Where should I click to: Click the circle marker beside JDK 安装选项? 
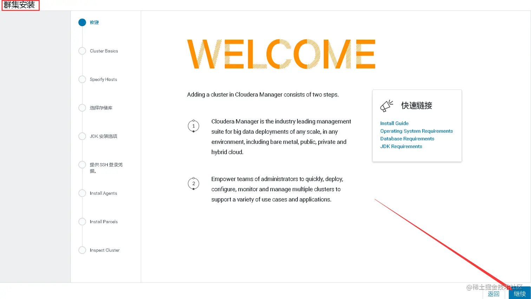tap(82, 136)
